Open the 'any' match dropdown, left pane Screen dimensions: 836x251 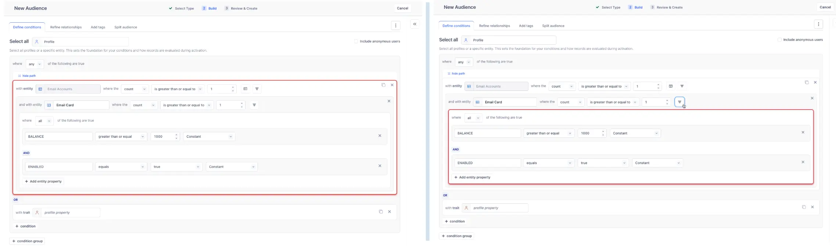pyautogui.click(x=35, y=64)
